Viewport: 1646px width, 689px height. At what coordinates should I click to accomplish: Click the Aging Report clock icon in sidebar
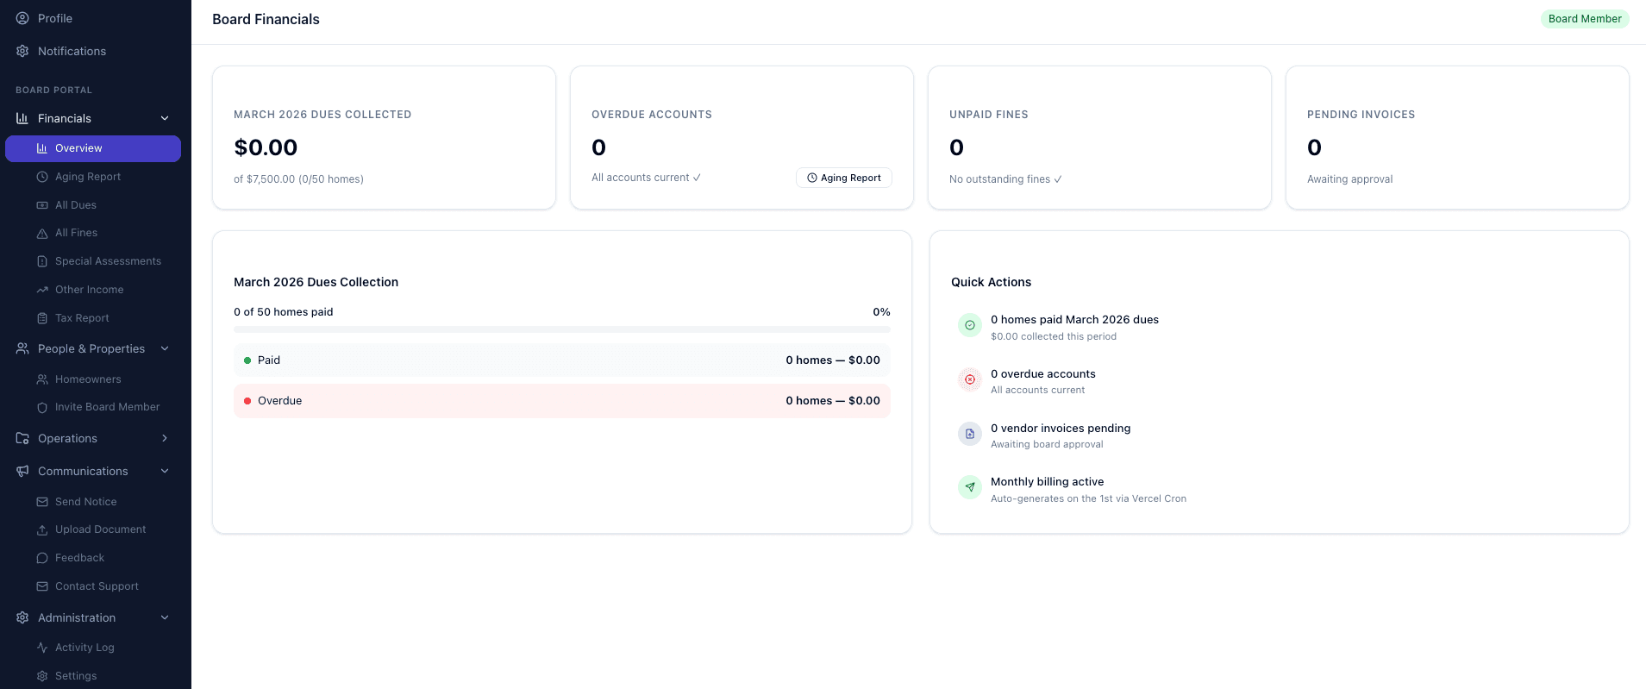[x=42, y=177]
